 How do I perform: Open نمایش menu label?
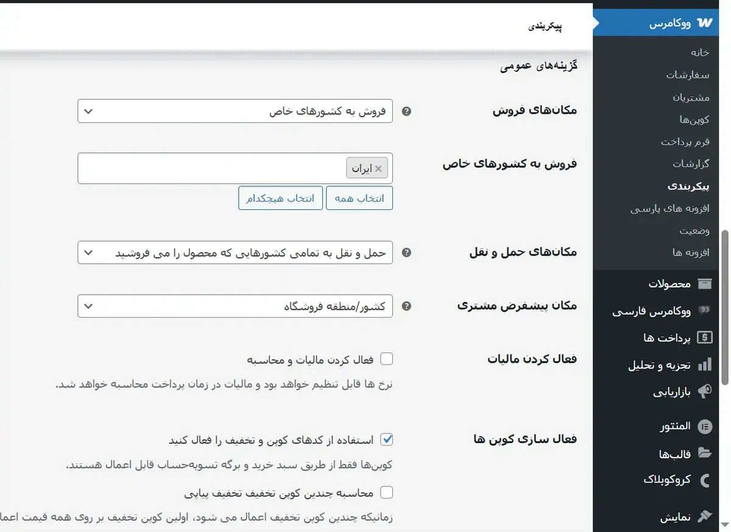[x=676, y=517]
